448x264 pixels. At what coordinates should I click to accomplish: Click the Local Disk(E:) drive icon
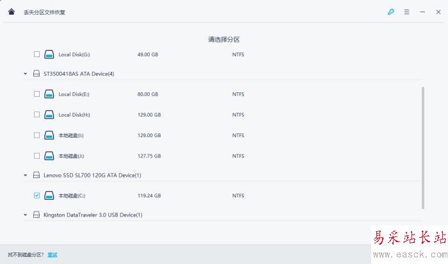pos(49,94)
